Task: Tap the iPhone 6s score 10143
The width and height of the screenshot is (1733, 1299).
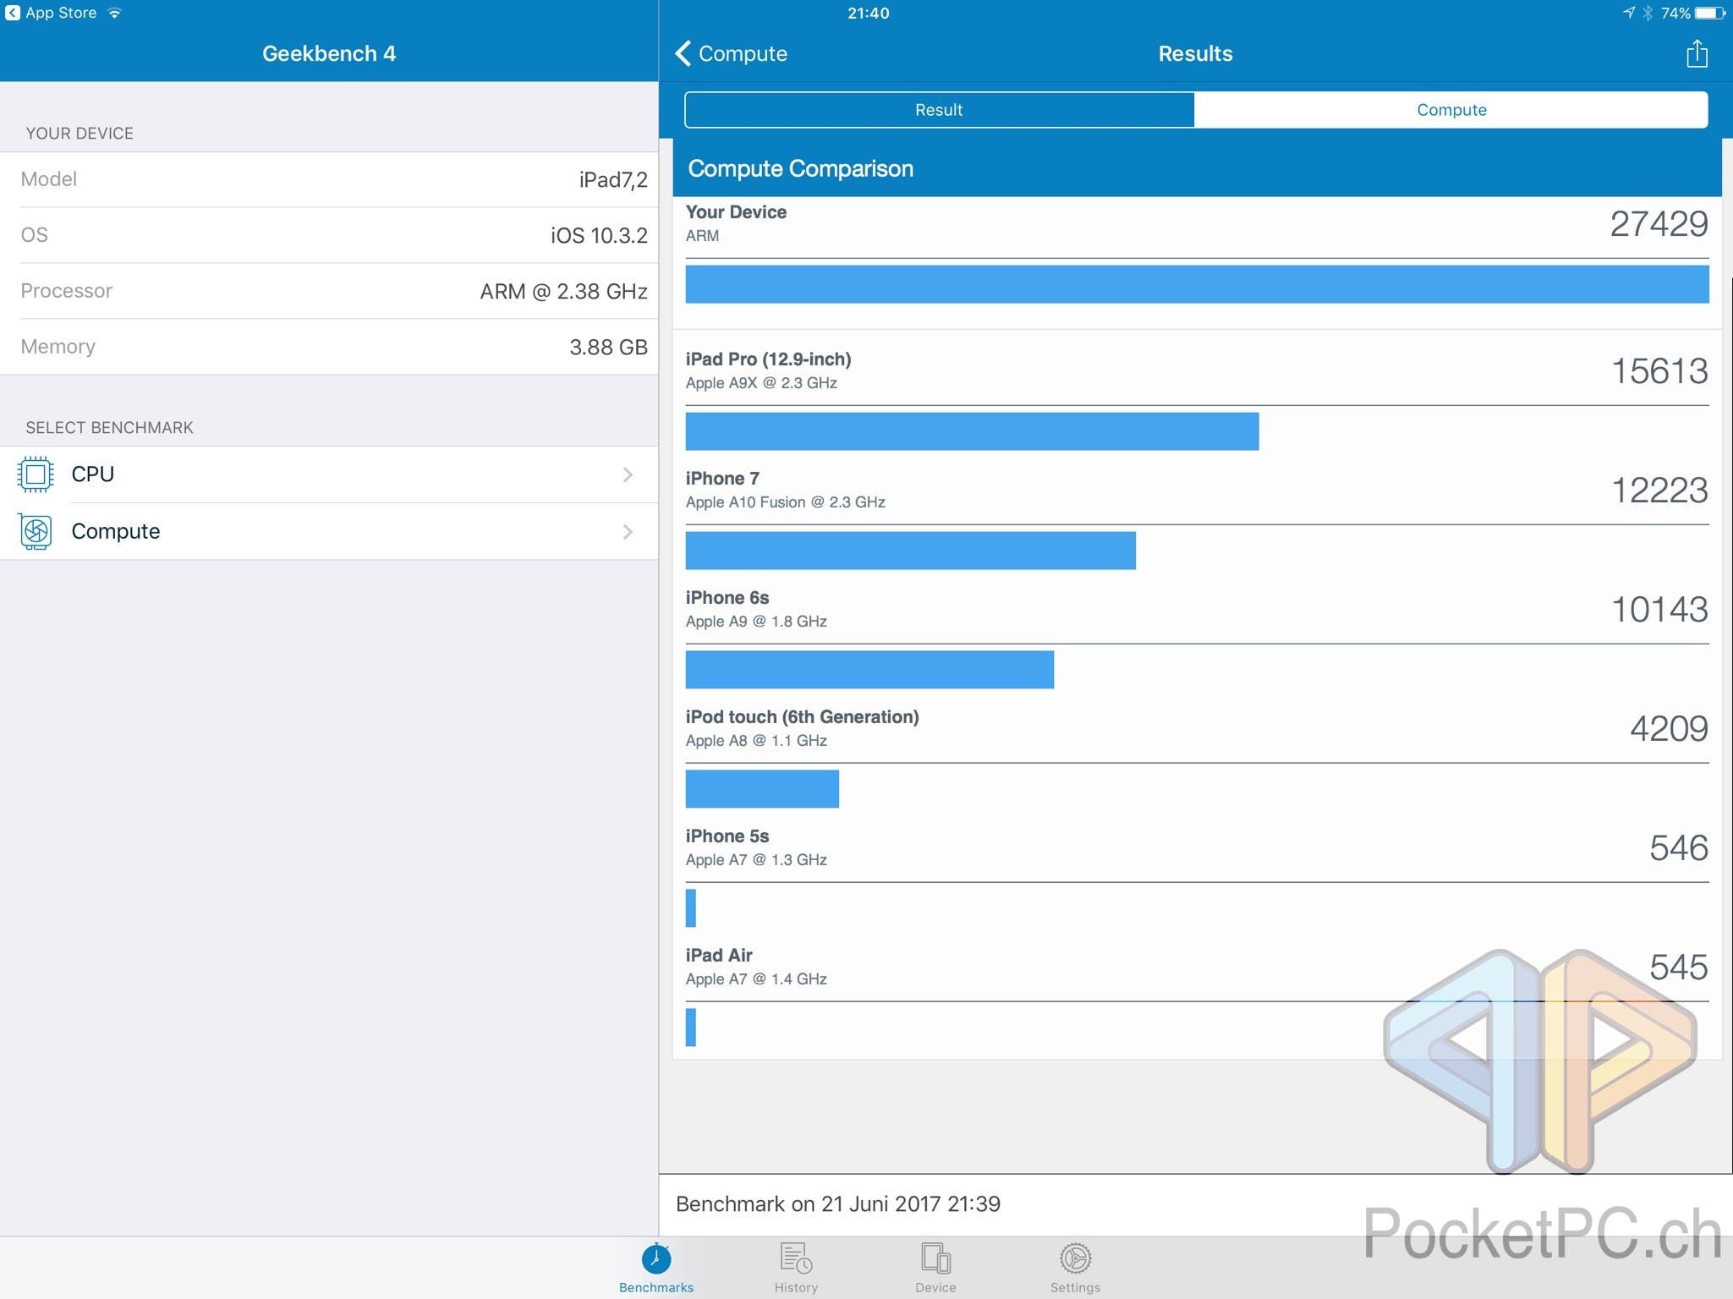Action: (x=1659, y=610)
